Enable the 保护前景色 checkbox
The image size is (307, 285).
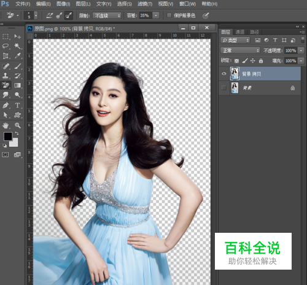click(x=169, y=15)
